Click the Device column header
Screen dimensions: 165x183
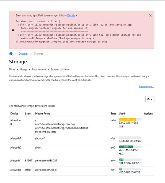point(14,113)
